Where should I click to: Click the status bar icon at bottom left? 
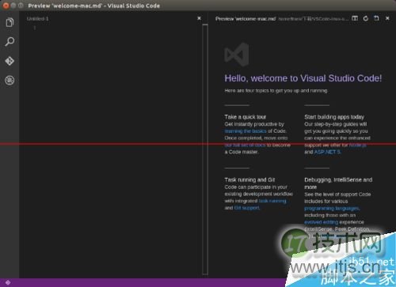coord(8,282)
